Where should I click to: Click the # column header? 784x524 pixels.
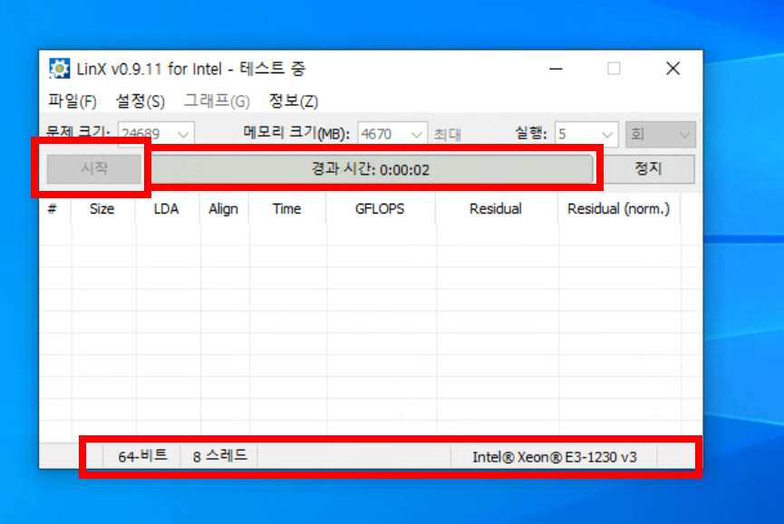(55, 208)
